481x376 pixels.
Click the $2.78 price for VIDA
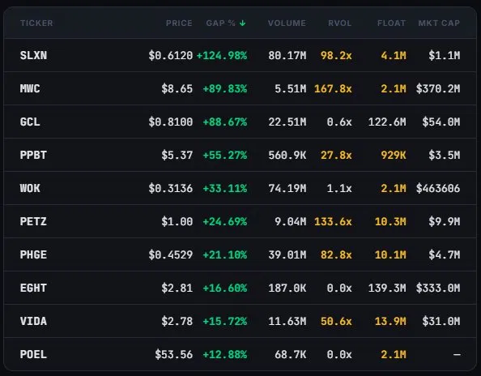pos(177,321)
